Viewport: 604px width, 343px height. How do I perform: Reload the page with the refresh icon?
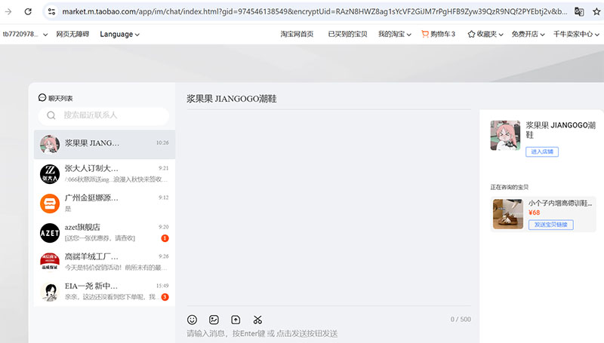28,11
